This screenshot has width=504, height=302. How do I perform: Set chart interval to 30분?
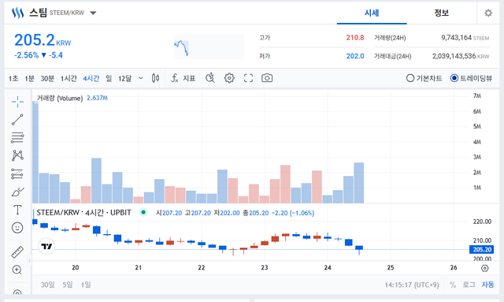pos(47,78)
